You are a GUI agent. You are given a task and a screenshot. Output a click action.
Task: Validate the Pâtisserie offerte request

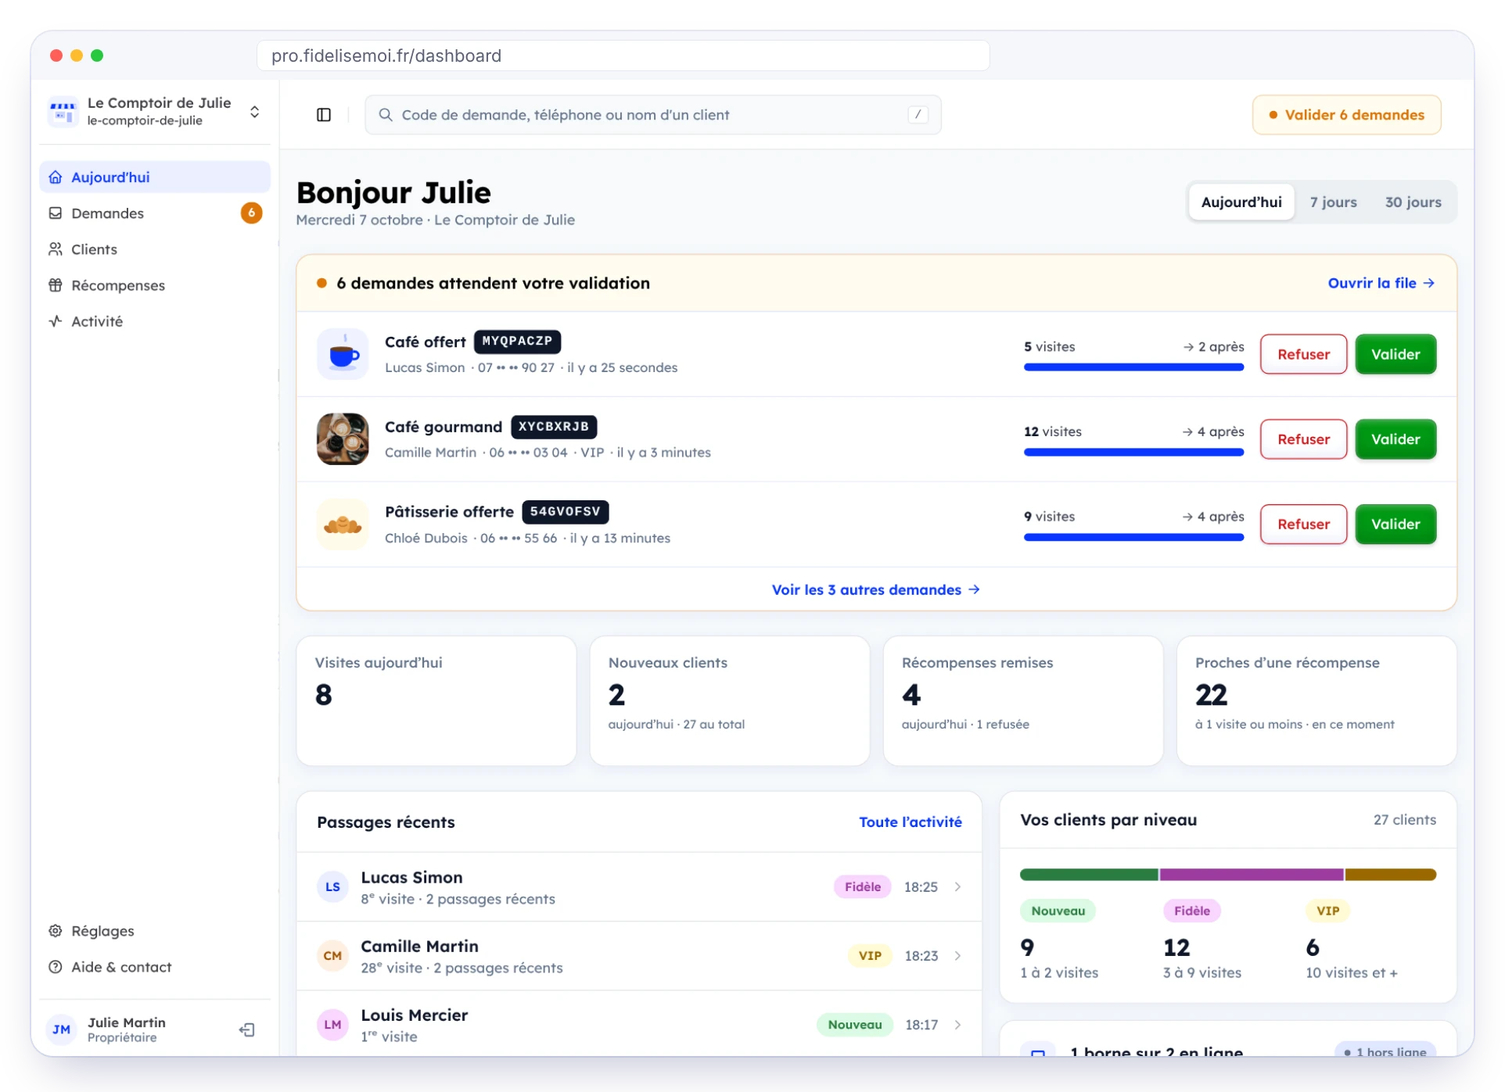1395,525
